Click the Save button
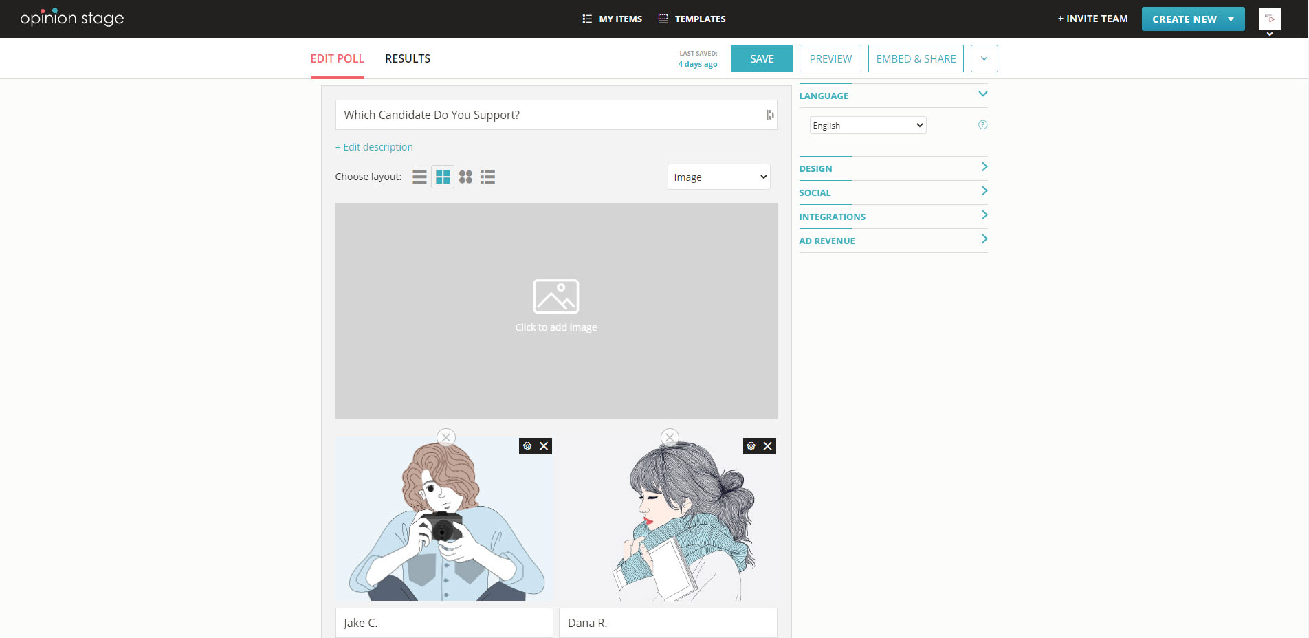 761,58
